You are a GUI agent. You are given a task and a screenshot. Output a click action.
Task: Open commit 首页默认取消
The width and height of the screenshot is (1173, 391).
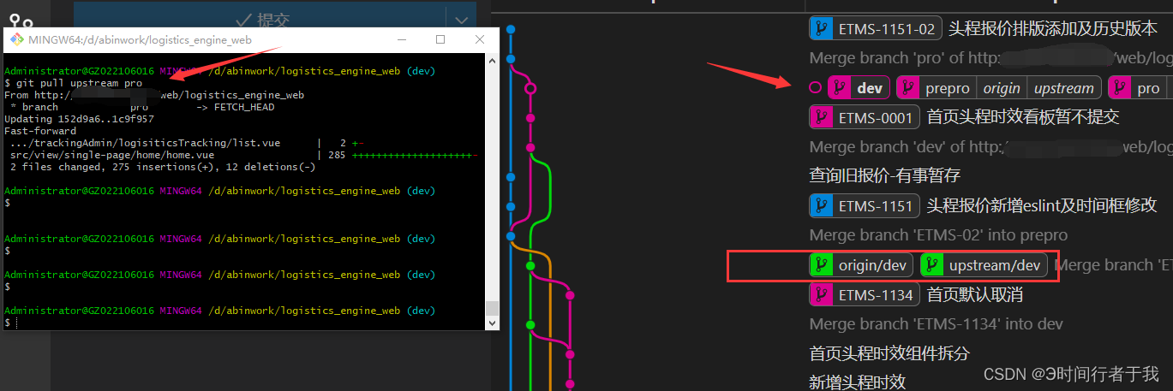(974, 295)
